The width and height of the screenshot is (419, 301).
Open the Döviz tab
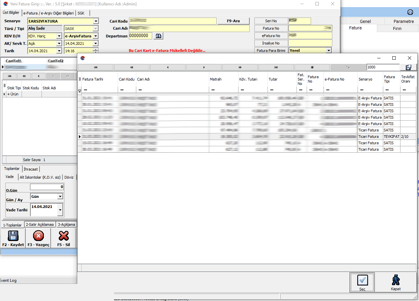(69, 177)
